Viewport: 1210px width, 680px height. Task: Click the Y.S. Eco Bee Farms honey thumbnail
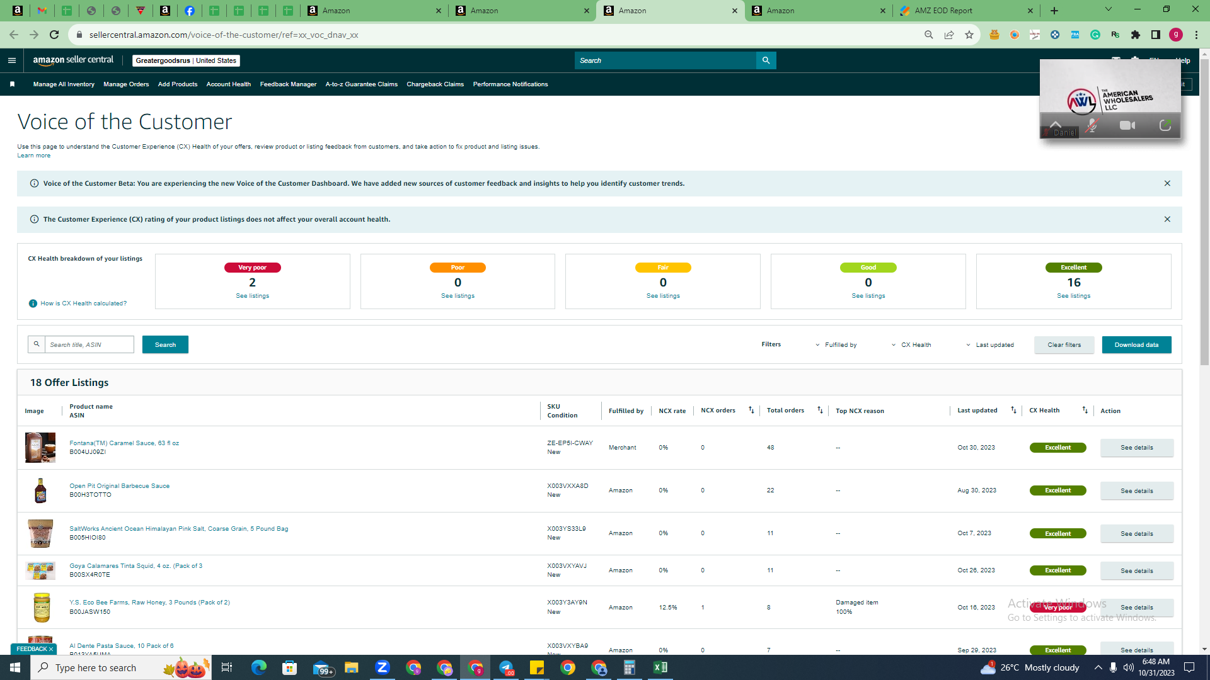click(41, 608)
